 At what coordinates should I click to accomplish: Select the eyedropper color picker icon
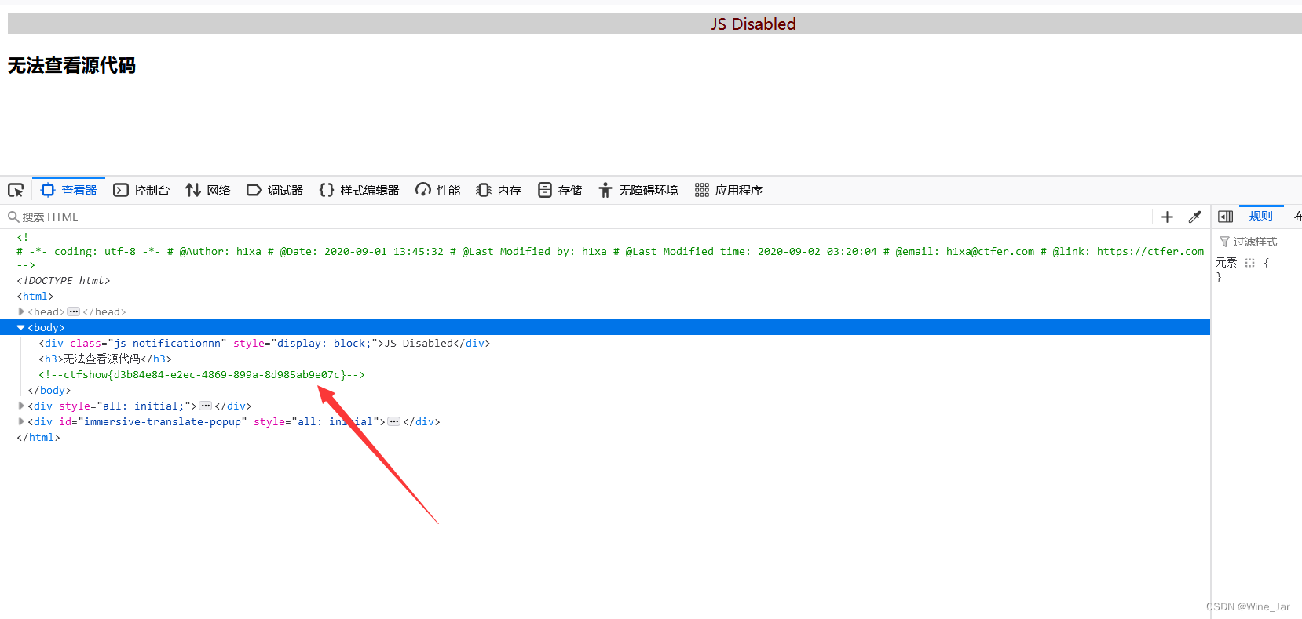[1194, 217]
